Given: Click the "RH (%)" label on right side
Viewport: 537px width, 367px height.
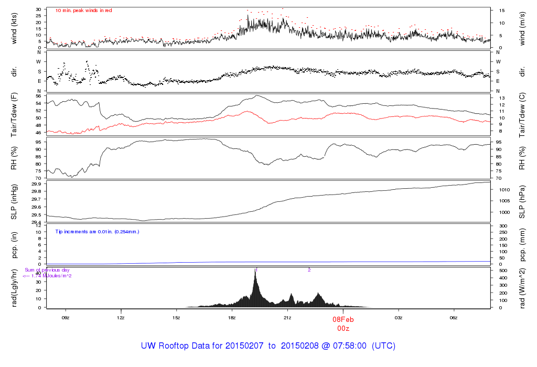Looking at the screenshot, I should pyautogui.click(x=522, y=158).
